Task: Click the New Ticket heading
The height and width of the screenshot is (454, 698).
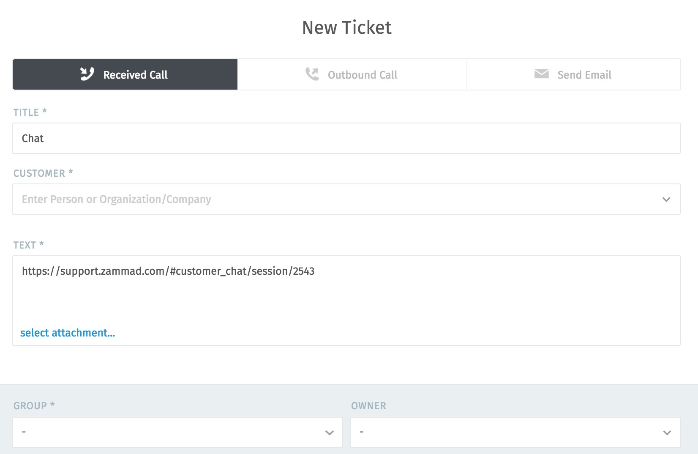Action: (x=346, y=27)
